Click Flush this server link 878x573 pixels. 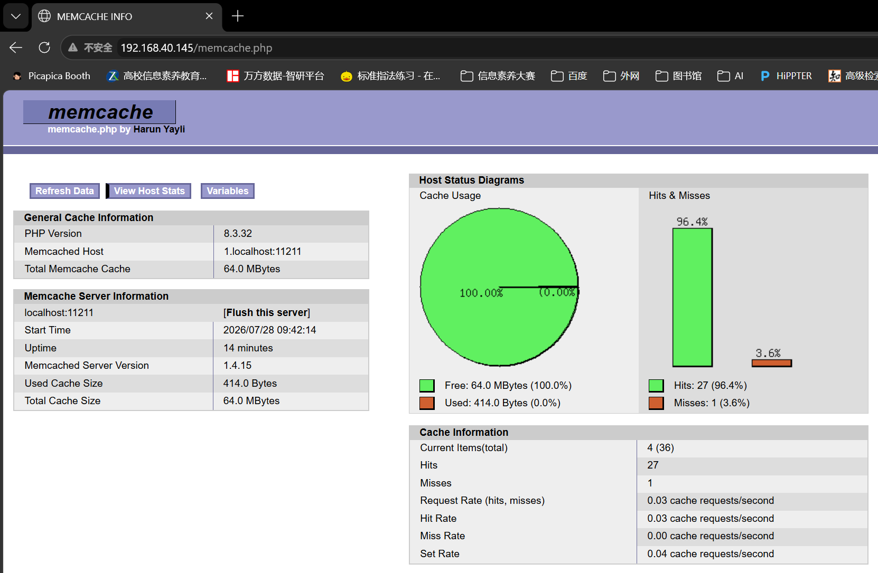click(x=267, y=312)
